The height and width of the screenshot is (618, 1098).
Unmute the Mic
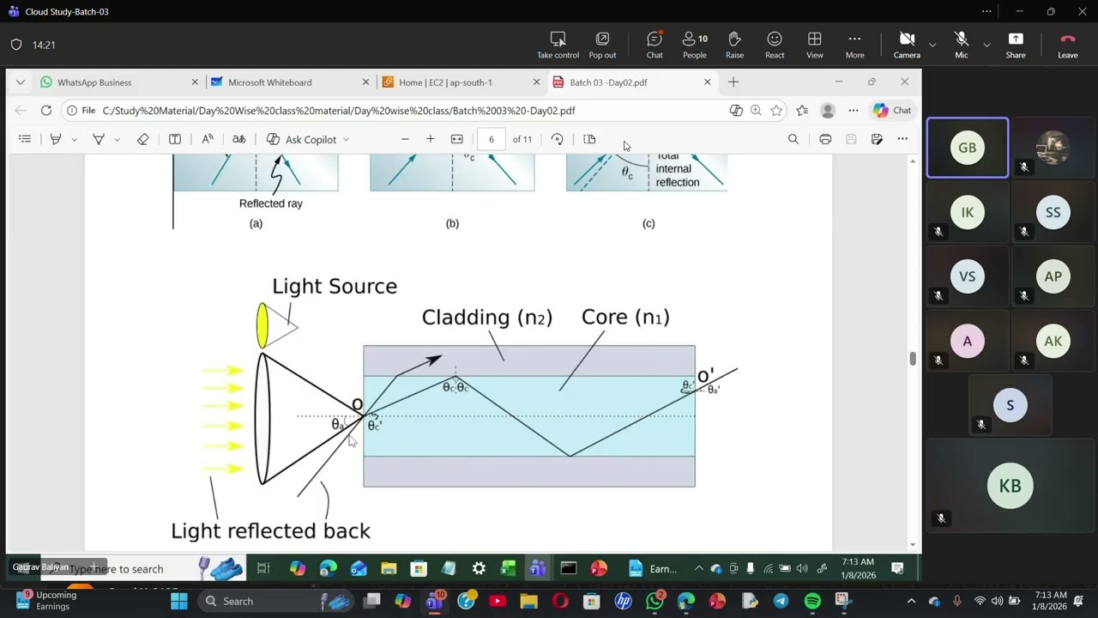coord(962,45)
